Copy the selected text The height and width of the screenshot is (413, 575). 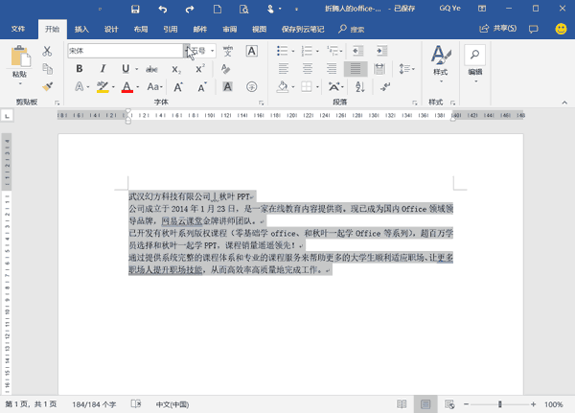click(x=47, y=69)
